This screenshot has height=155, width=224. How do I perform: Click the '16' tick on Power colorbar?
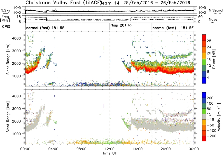209,59
